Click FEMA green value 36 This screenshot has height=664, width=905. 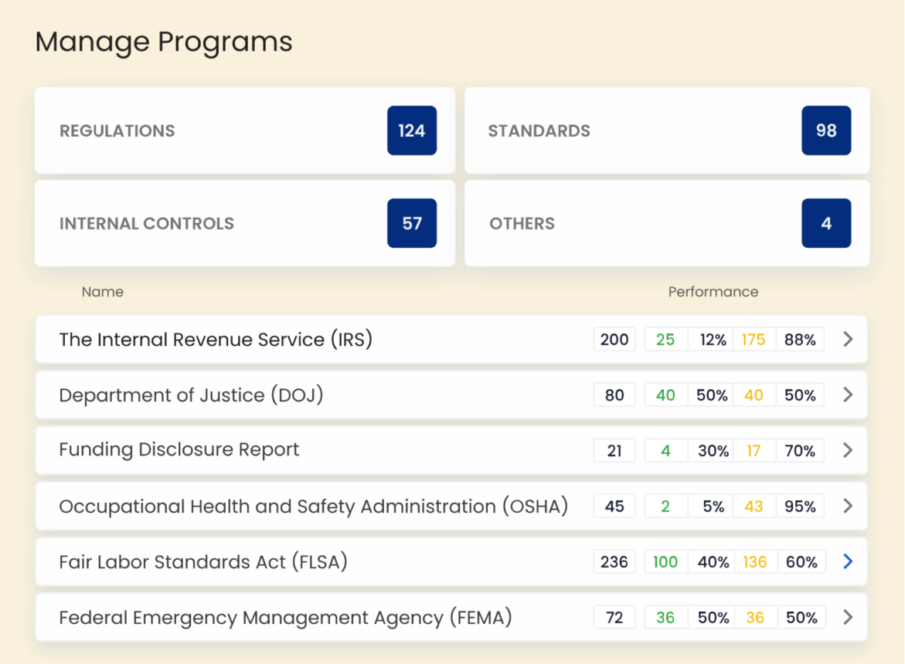coord(665,618)
